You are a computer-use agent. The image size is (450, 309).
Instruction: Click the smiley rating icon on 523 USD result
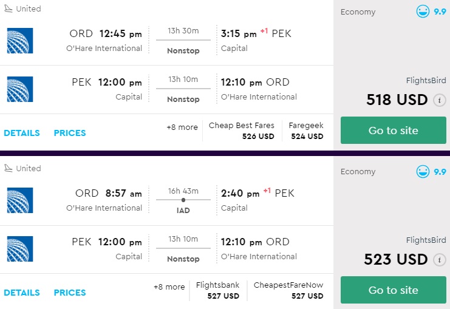[x=423, y=171]
